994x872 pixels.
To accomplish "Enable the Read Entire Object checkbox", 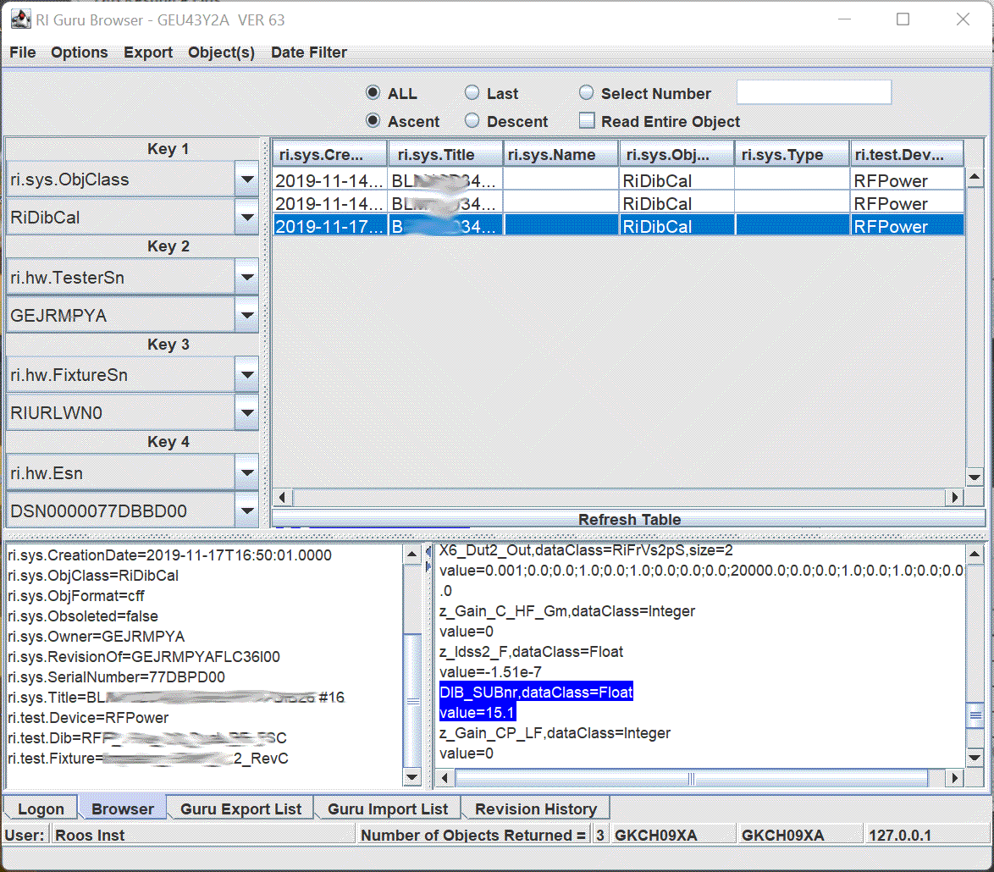I will [587, 120].
